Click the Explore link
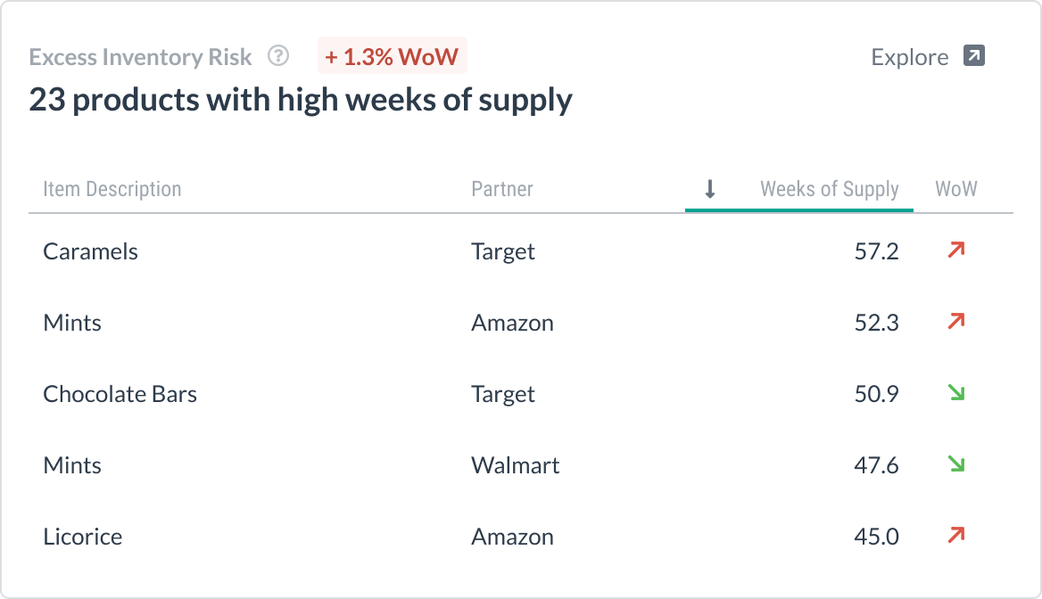 (909, 57)
